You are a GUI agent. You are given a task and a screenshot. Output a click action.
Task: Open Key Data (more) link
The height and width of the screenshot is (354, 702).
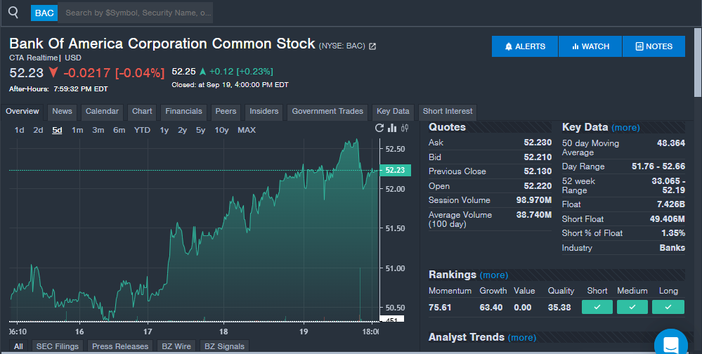tap(625, 128)
